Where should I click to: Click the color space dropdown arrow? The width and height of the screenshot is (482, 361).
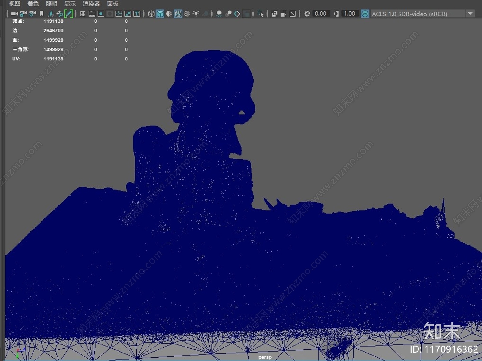point(470,14)
